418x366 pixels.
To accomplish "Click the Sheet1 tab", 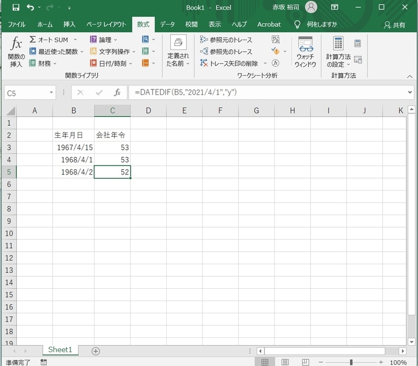I will pyautogui.click(x=60, y=350).
